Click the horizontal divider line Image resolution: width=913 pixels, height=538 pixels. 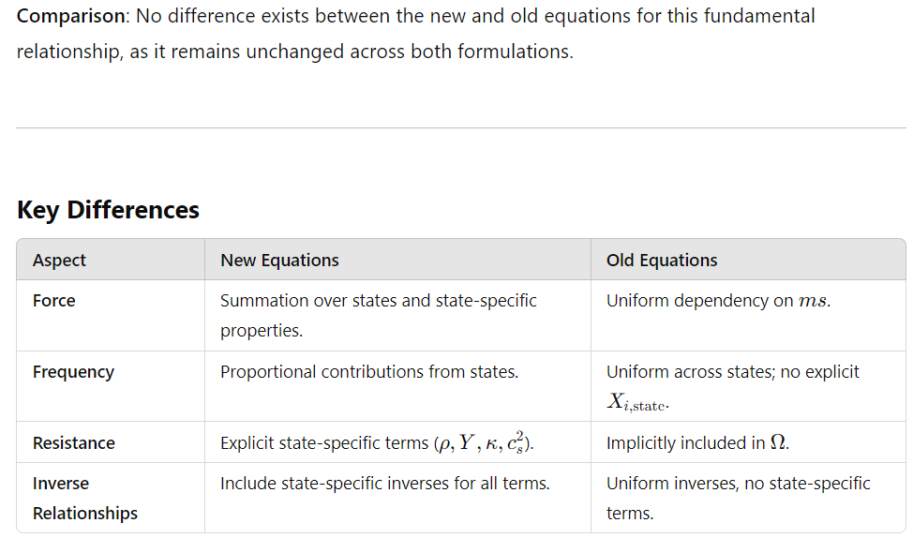tap(460, 127)
